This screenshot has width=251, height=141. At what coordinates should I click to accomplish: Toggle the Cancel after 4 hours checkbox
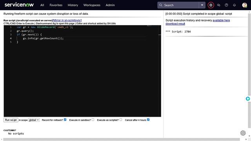tap(148, 119)
